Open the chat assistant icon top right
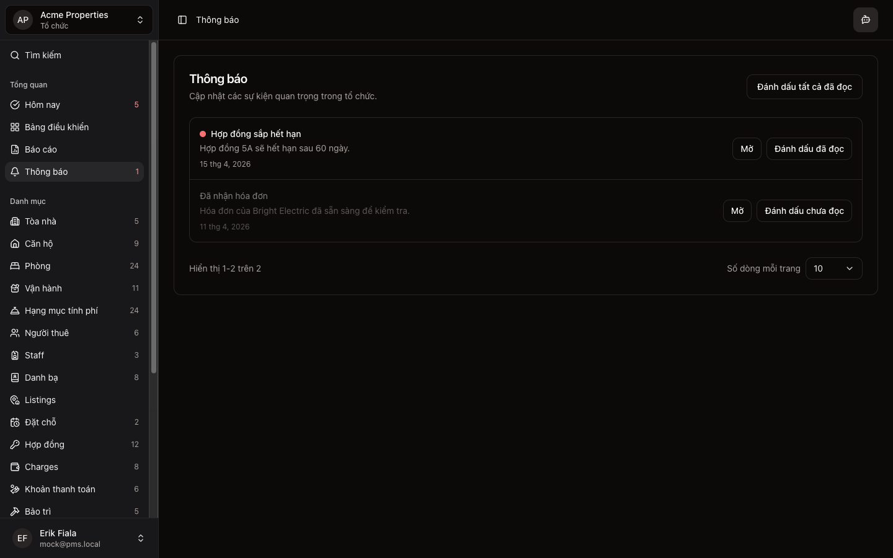This screenshot has height=558, width=893. (865, 20)
